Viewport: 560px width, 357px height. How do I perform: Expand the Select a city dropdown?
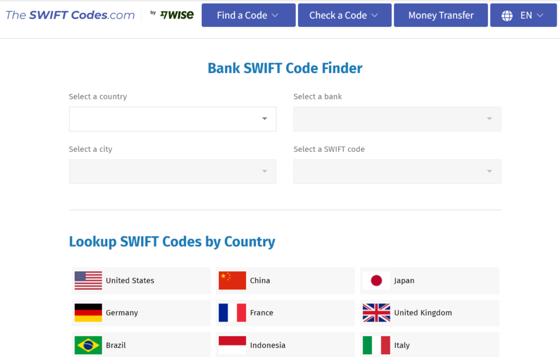click(x=172, y=171)
